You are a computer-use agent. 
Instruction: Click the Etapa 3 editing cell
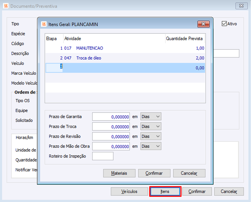pyautogui.click(x=54, y=68)
